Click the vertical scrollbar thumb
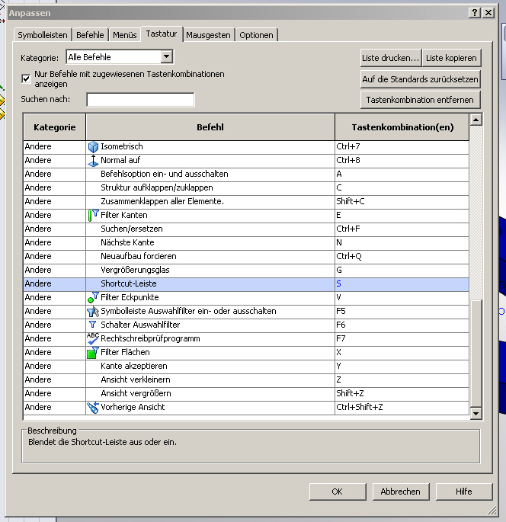 click(476, 354)
